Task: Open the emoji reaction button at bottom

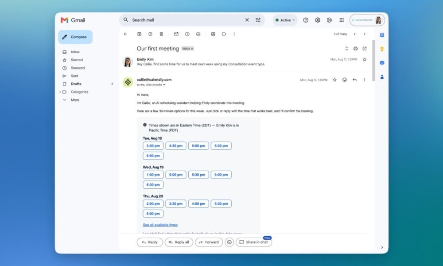Action: point(229,242)
